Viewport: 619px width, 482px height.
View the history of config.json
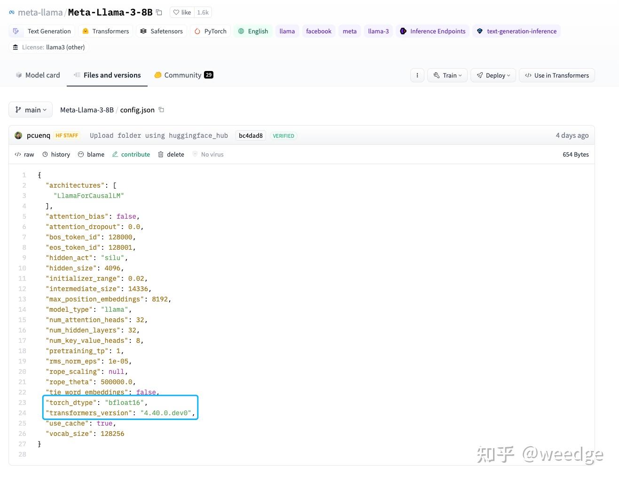point(56,154)
